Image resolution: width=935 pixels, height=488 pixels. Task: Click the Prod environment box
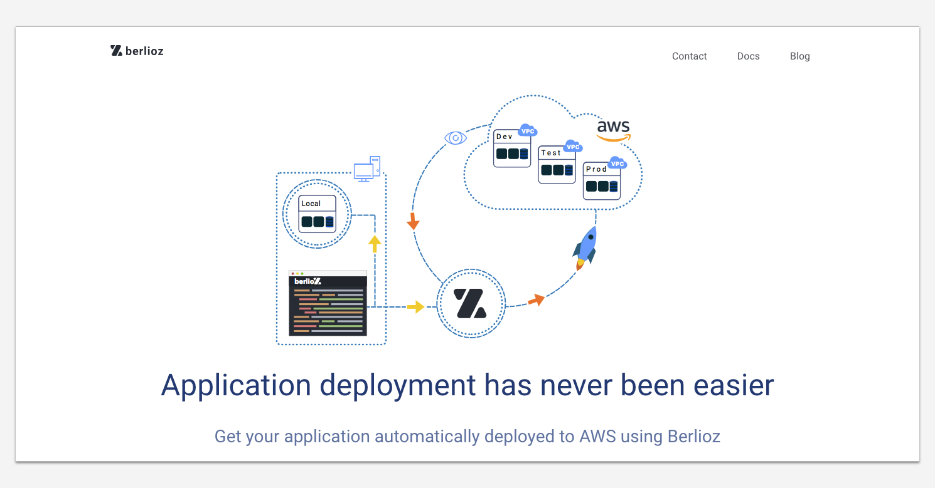[x=602, y=181]
